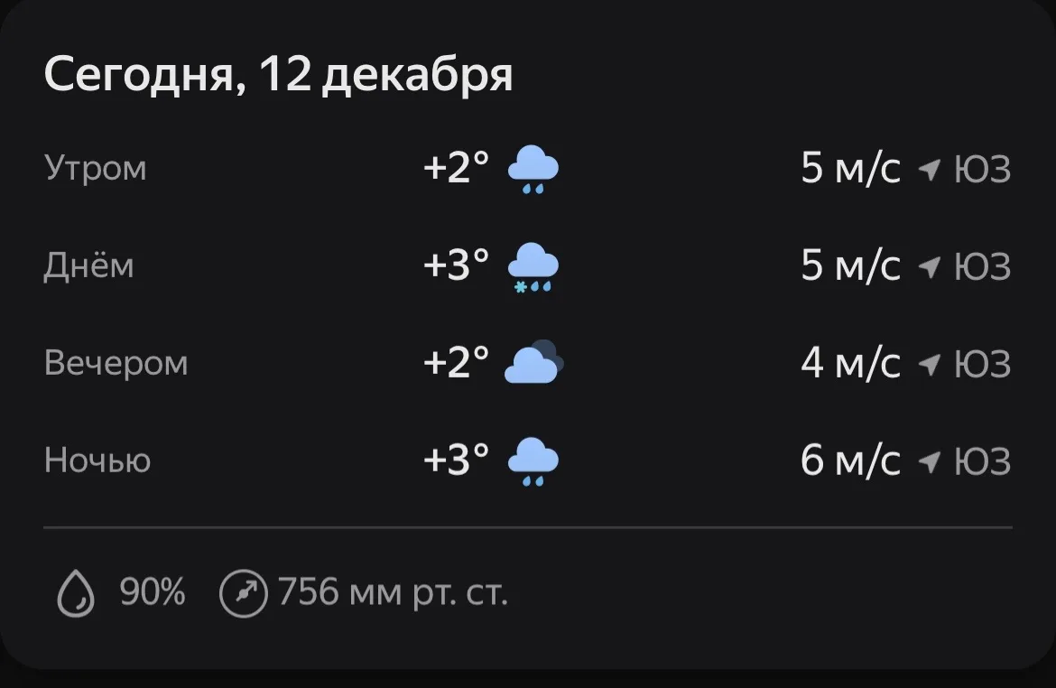Select the Вечером forecast row label
This screenshot has width=1056, height=688.
click(x=116, y=363)
